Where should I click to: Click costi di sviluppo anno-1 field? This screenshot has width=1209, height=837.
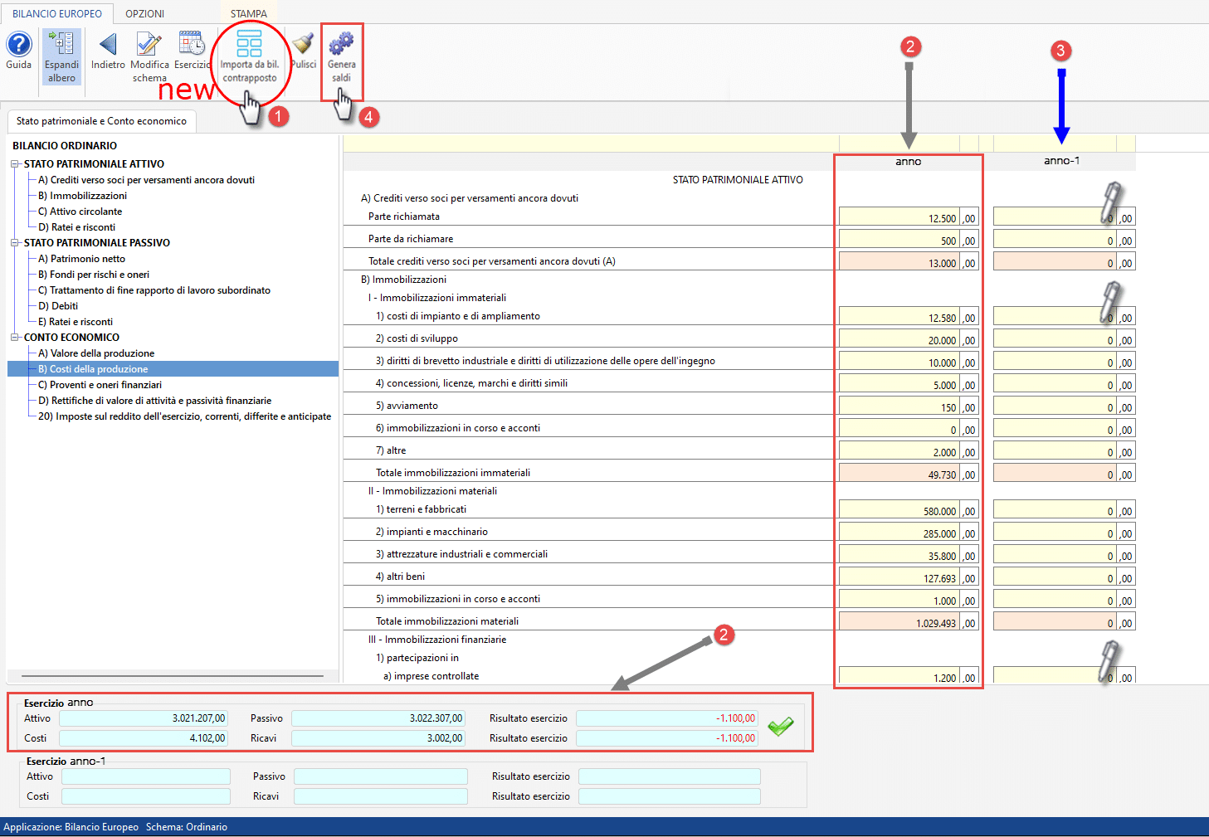click(1054, 338)
